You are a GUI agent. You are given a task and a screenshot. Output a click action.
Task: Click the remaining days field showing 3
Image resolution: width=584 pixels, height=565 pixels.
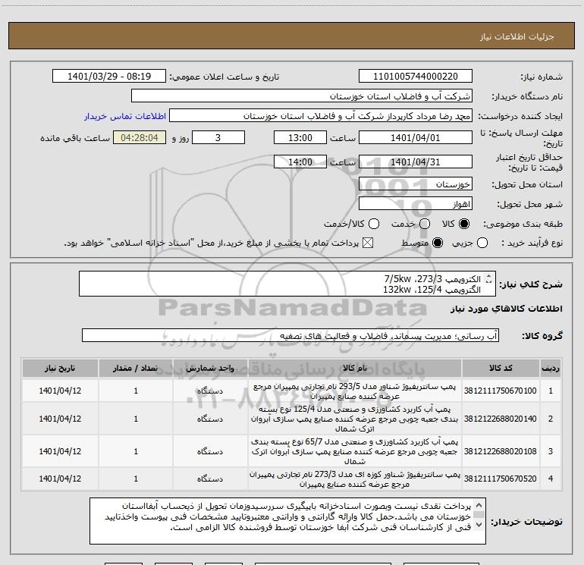[218, 137]
